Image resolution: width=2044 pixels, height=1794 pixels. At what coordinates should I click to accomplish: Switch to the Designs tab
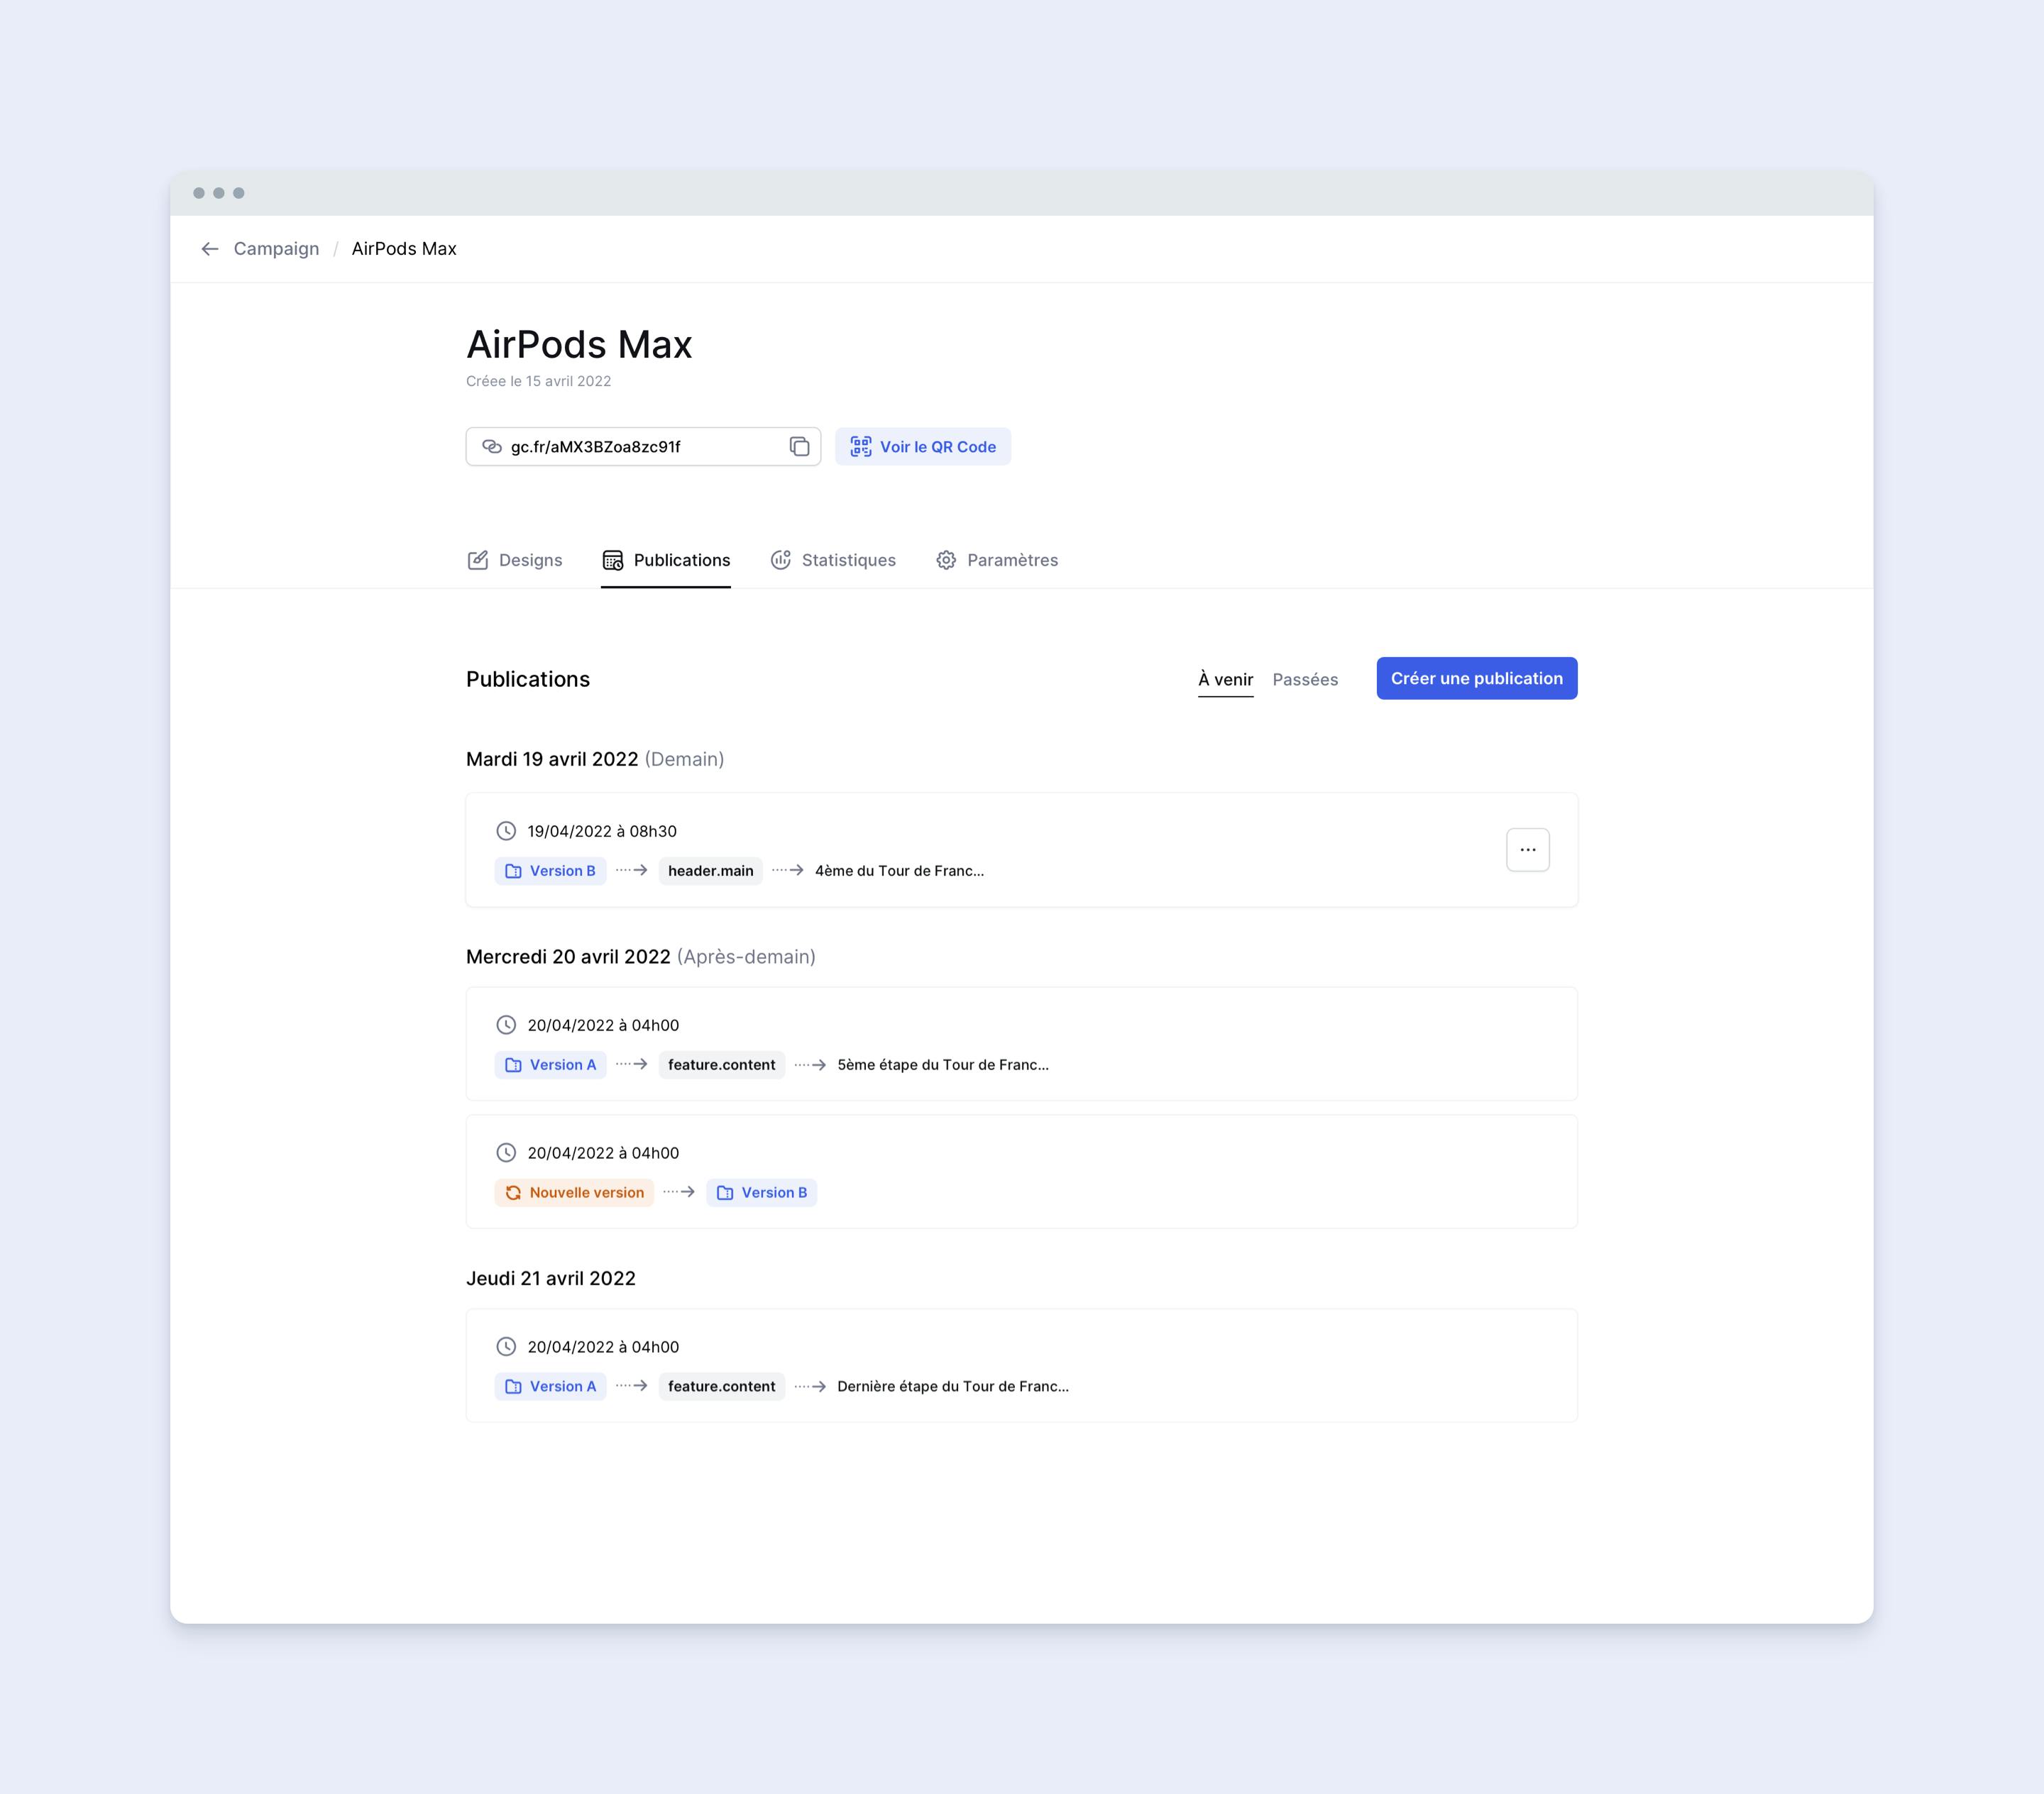[x=515, y=560]
